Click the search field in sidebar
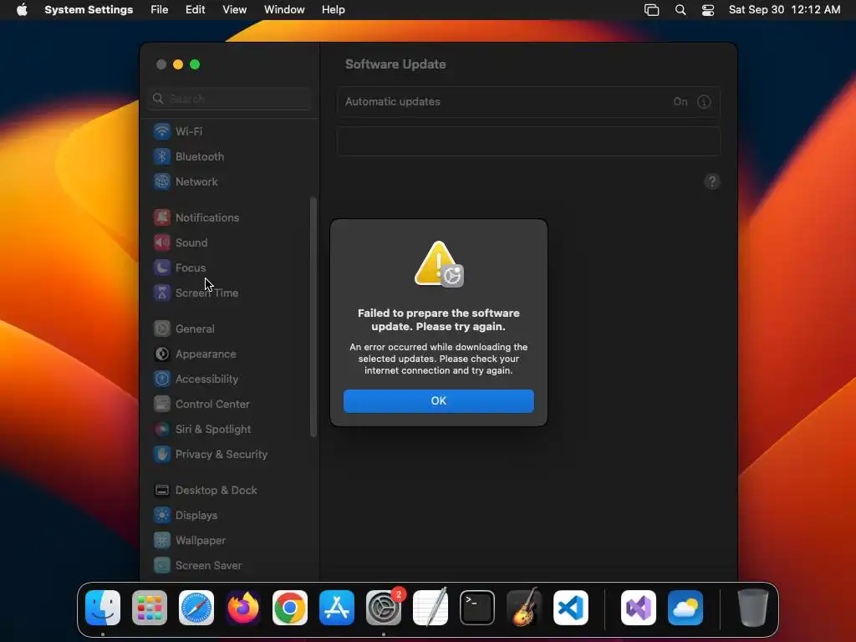This screenshot has height=642, width=856. pyautogui.click(x=229, y=99)
